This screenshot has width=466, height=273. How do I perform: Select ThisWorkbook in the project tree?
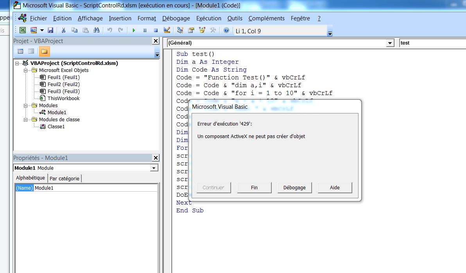point(64,99)
